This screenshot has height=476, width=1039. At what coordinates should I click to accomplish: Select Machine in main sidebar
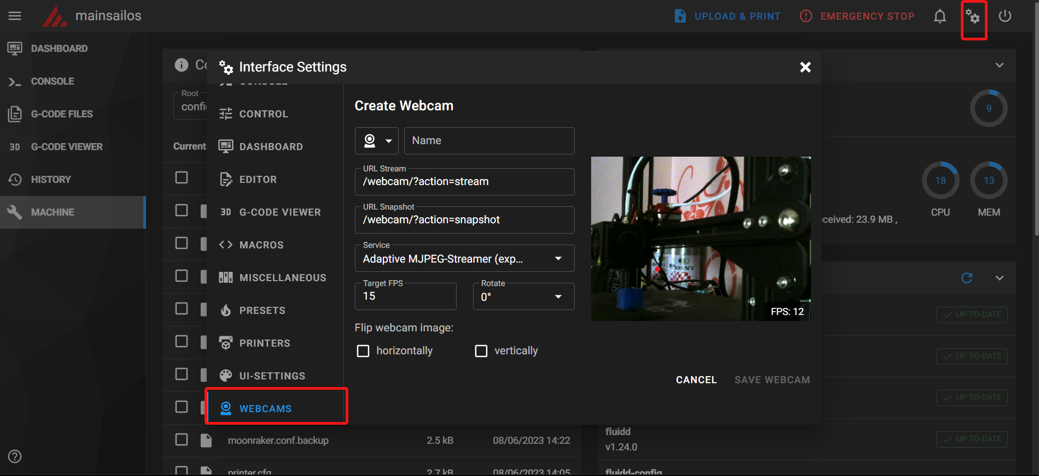coord(73,212)
